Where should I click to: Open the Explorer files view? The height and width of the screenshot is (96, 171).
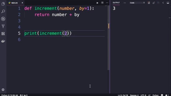coord(3,4)
